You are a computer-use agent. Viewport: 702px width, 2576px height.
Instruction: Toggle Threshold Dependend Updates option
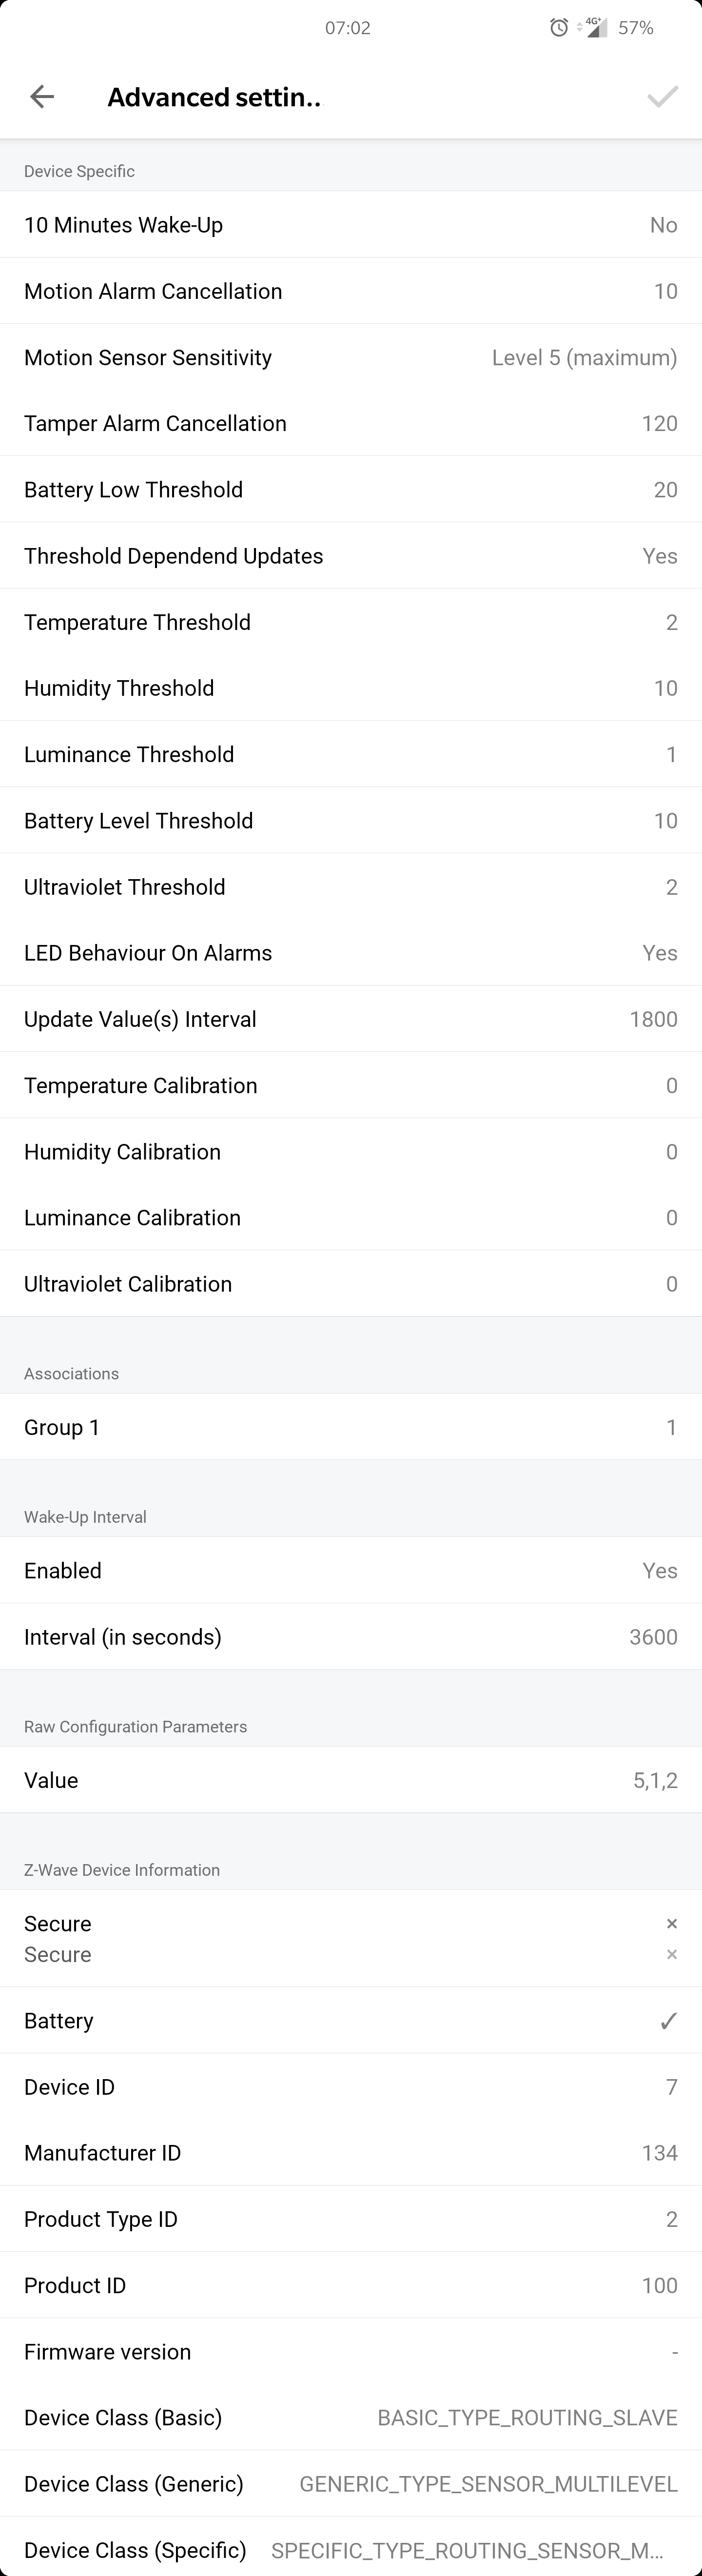[351, 556]
